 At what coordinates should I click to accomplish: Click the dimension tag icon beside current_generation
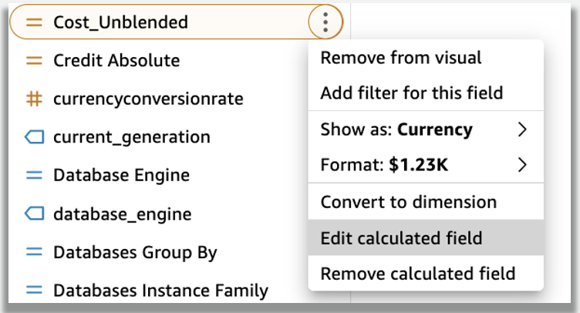[x=34, y=137]
